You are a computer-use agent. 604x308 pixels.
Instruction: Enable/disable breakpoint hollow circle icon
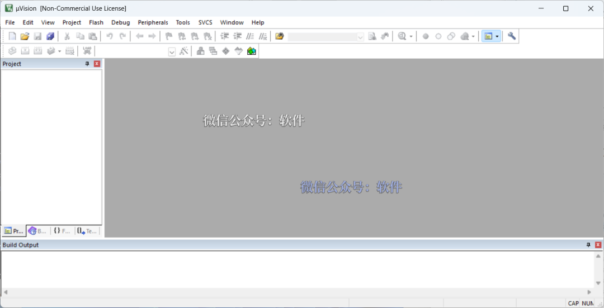click(438, 36)
